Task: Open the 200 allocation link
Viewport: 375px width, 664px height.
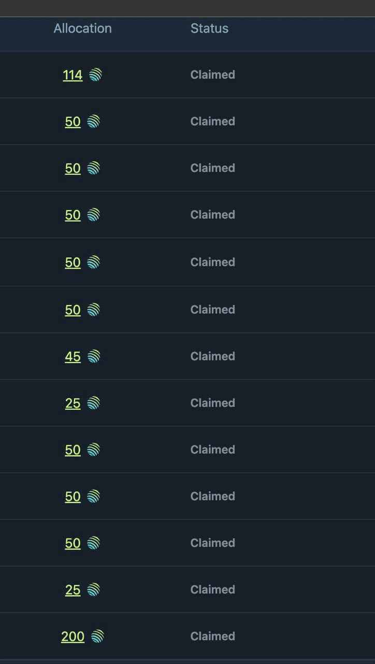Action: point(73,637)
